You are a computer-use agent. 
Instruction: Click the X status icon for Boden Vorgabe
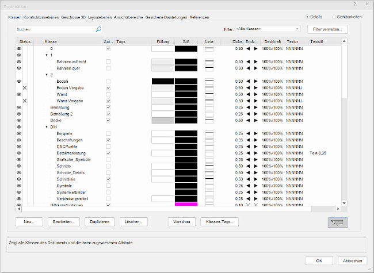25,87
